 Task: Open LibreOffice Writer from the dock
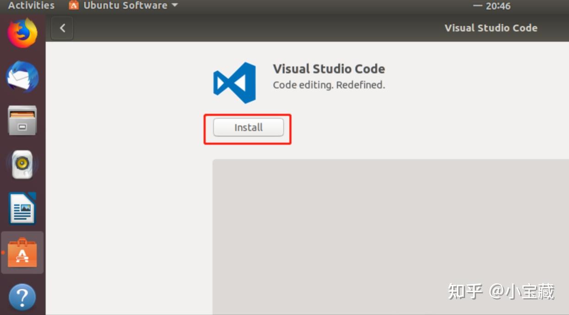click(x=22, y=207)
